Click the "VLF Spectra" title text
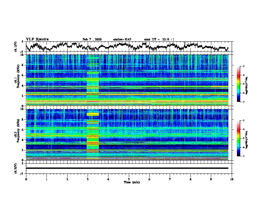261x201 pixels. 37,39
